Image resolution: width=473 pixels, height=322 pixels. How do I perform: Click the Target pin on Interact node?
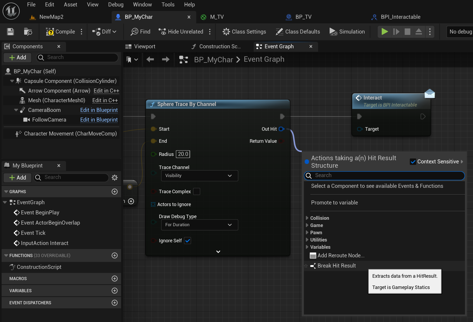point(360,129)
